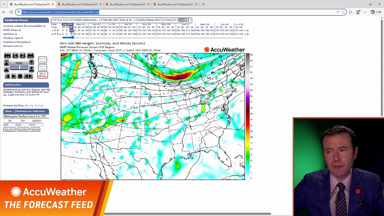Select the Mon 4/6 date header
The image size is (384, 216).
coord(166,24)
